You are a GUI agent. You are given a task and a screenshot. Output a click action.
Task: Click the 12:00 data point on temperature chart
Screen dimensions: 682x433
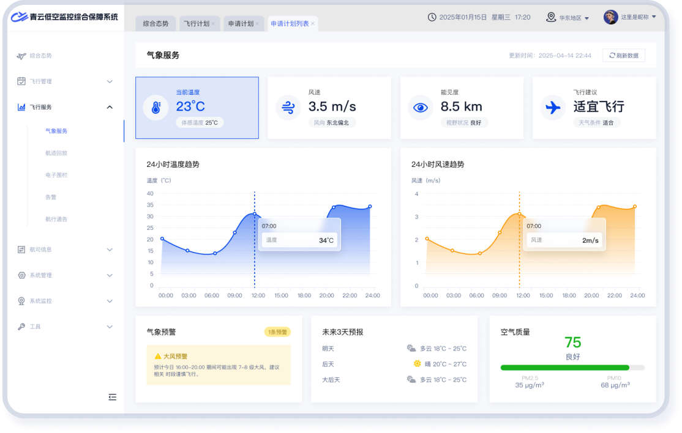click(255, 213)
